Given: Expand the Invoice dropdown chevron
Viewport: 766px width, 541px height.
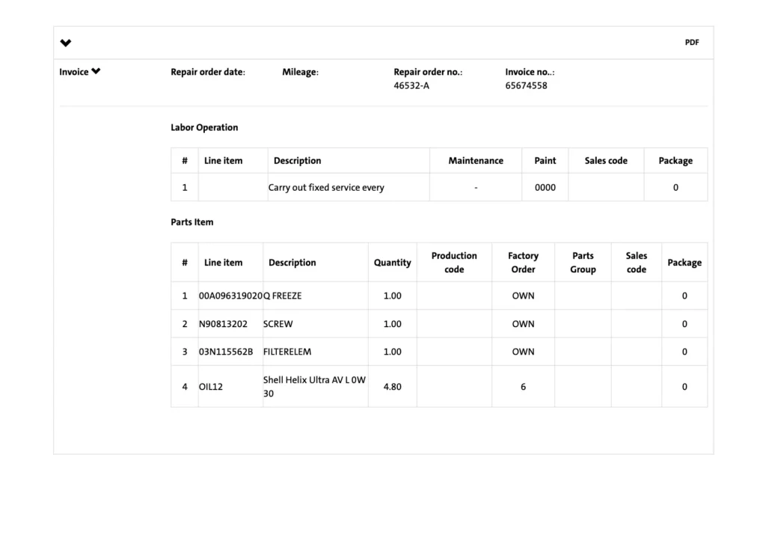Looking at the screenshot, I should tap(96, 72).
